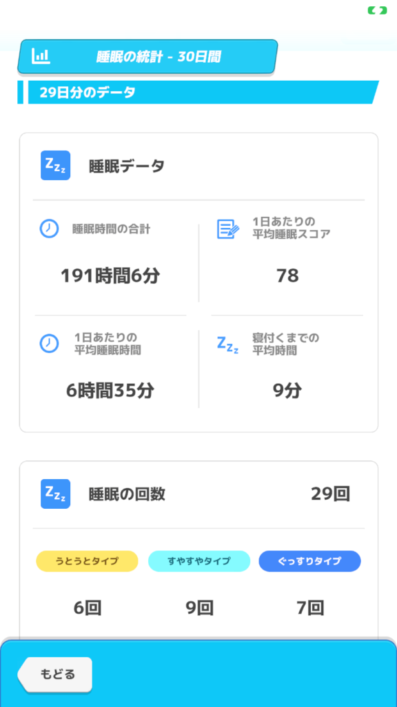Image resolution: width=397 pixels, height=707 pixels.
Task: Tap the sleep score value 78
Action: [x=287, y=275]
